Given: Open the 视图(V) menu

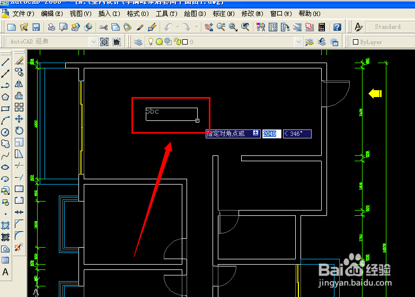Looking at the screenshot, I should coord(81,13).
